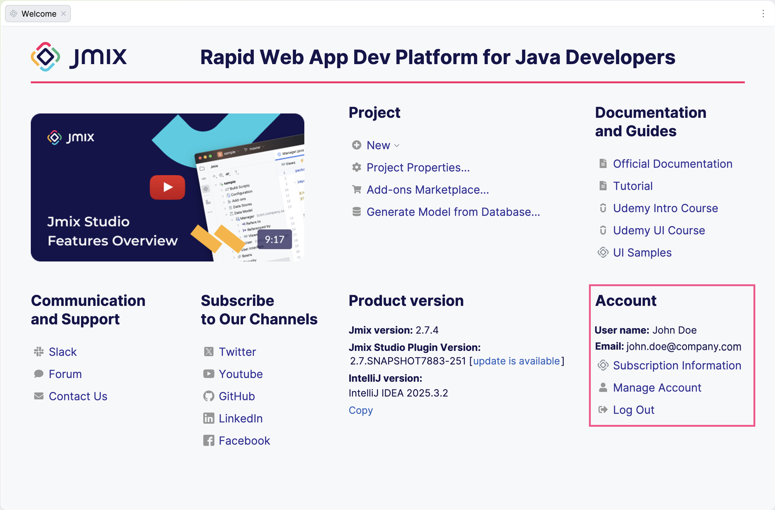Screen dimensions: 775x510
Task: Click the Log Out arrow icon
Action: pyautogui.click(x=603, y=409)
